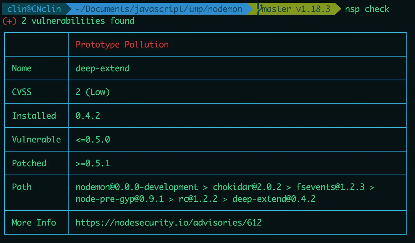Click the 'nsp check' command text
The height and width of the screenshot is (243, 415).
click(x=367, y=9)
